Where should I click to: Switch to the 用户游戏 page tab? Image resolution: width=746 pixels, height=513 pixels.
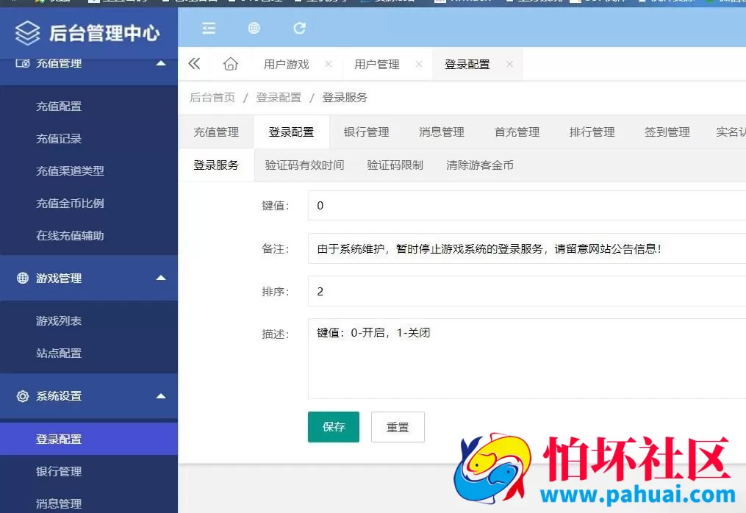[287, 64]
